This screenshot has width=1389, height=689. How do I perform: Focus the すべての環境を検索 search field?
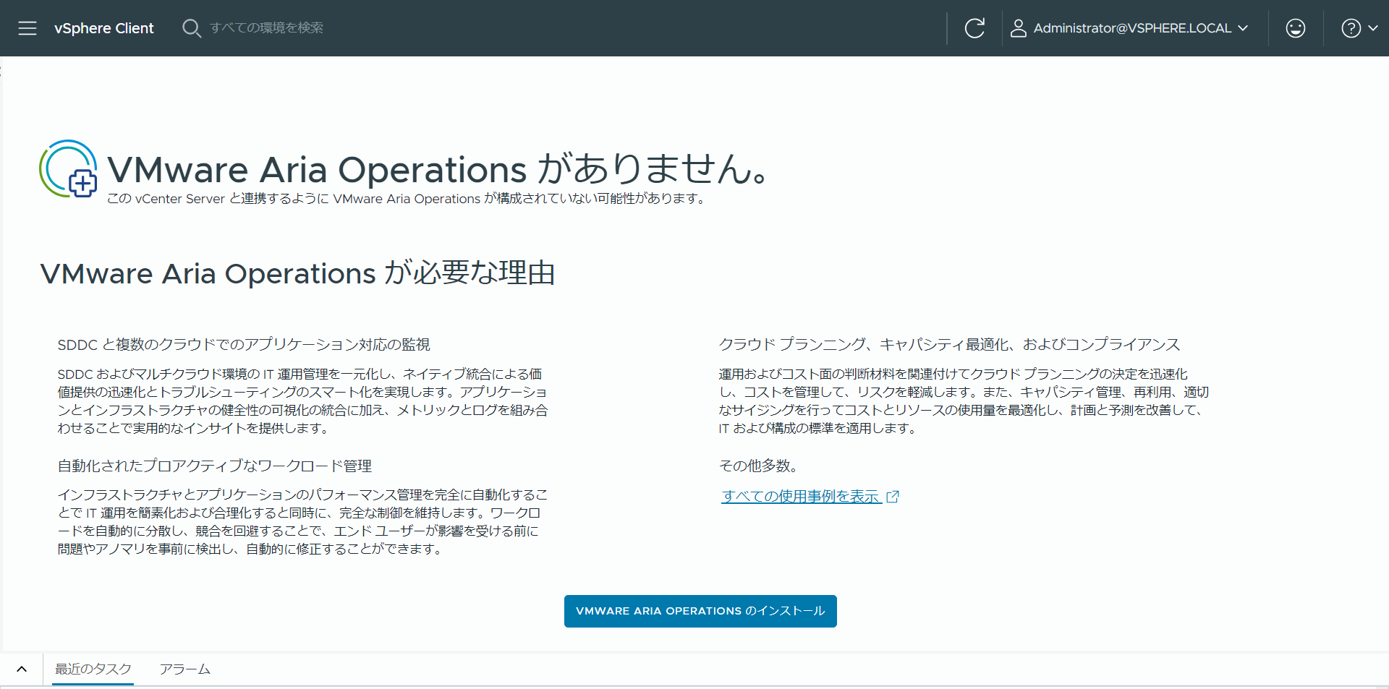(266, 27)
